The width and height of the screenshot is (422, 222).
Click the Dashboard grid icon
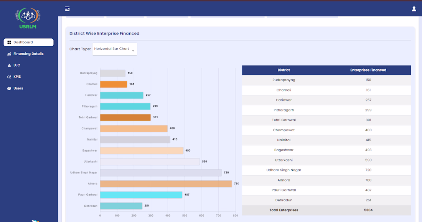(9, 42)
